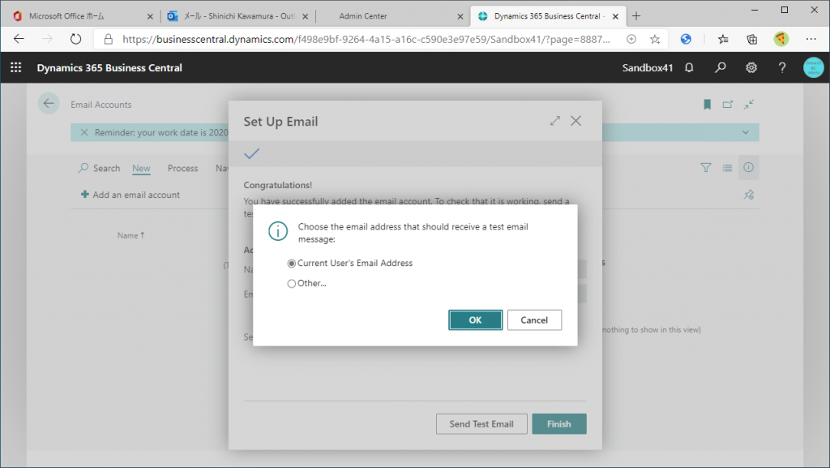Search the Email Accounts list

[99, 168]
